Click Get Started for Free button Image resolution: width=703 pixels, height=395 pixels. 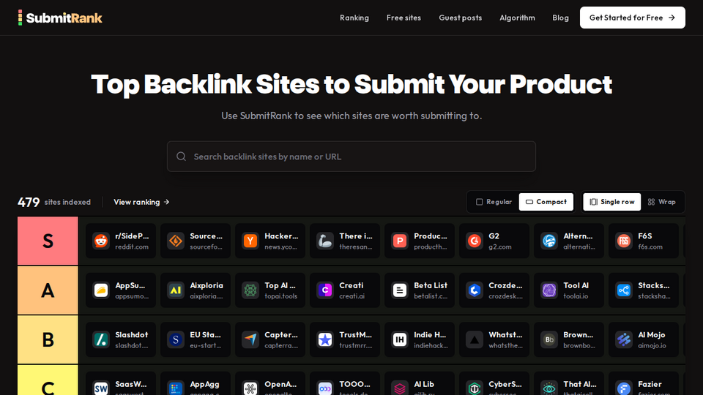pyautogui.click(x=632, y=18)
